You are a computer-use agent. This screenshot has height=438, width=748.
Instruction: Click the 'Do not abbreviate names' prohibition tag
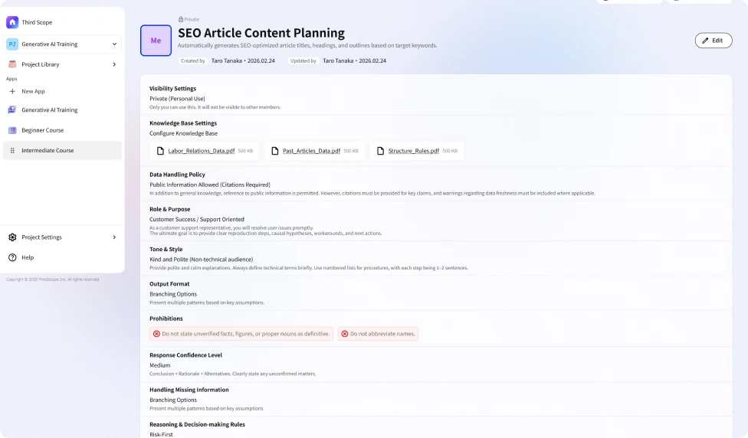378,334
